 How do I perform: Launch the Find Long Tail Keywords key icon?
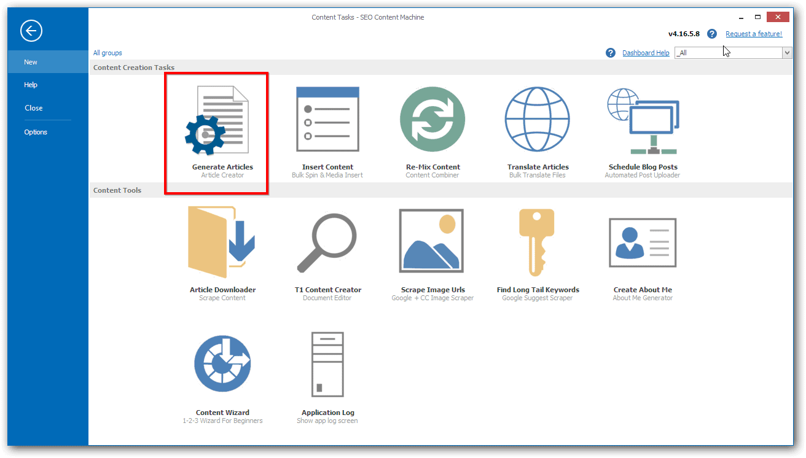pos(537,243)
